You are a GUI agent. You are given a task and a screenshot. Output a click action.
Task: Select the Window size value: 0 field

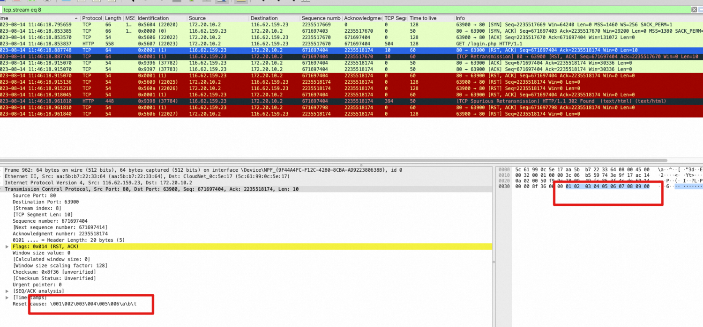[41, 253]
